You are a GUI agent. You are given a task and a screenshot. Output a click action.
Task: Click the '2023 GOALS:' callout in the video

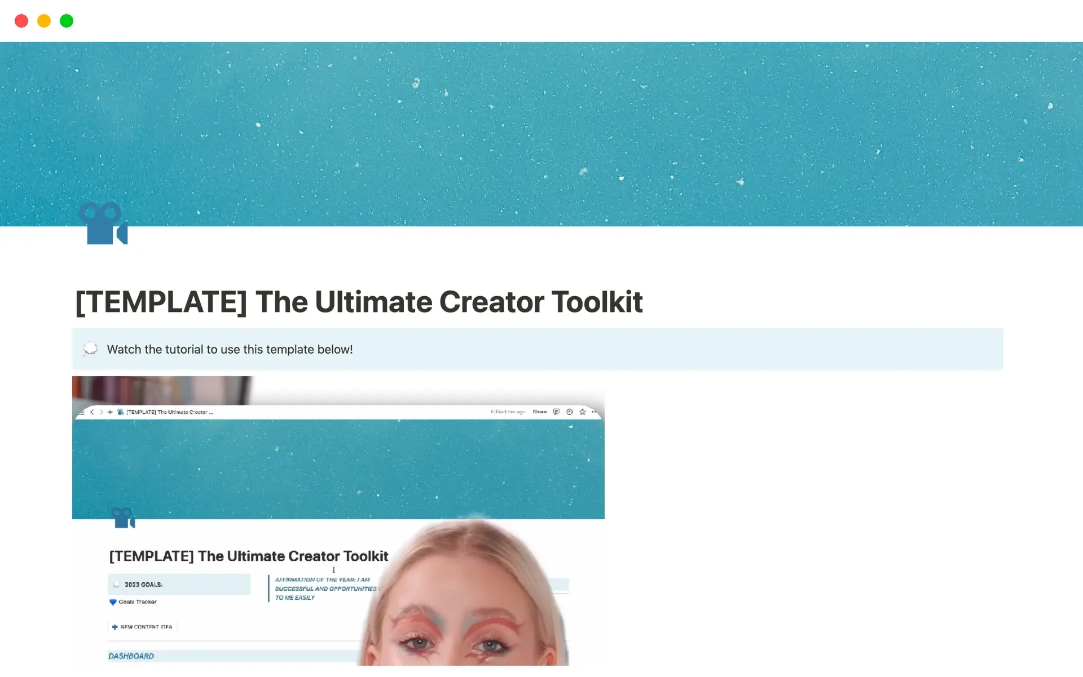click(179, 584)
